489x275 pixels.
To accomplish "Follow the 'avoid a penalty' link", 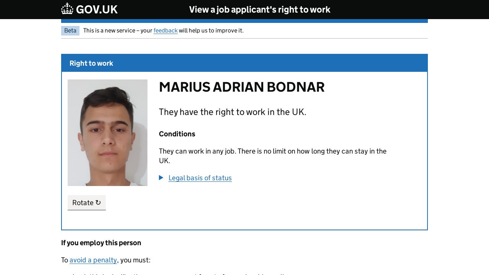I will (x=93, y=260).
